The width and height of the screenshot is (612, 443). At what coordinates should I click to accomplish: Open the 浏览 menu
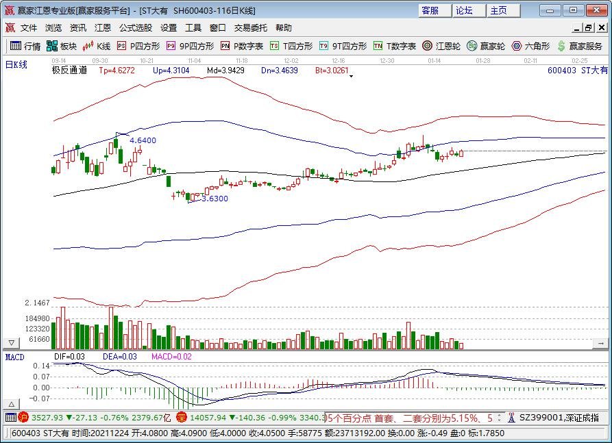pyautogui.click(x=53, y=27)
